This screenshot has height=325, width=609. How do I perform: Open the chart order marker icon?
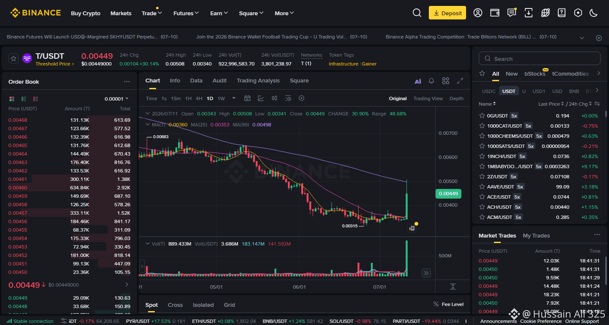[x=412, y=229]
